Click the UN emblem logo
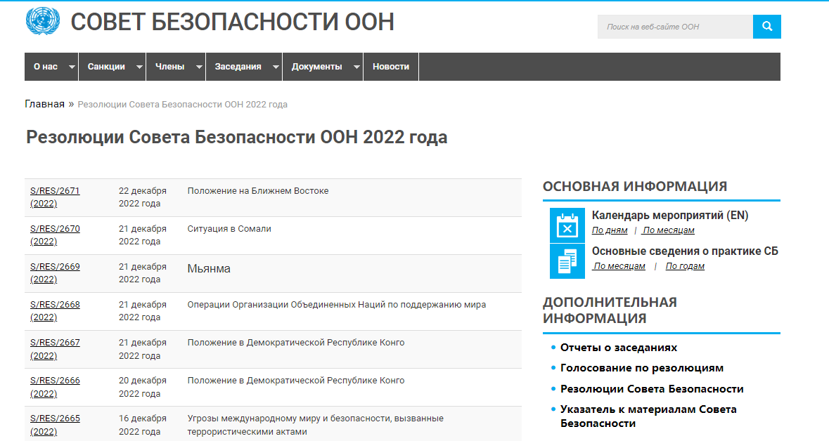The width and height of the screenshot is (829, 441). 43,21
